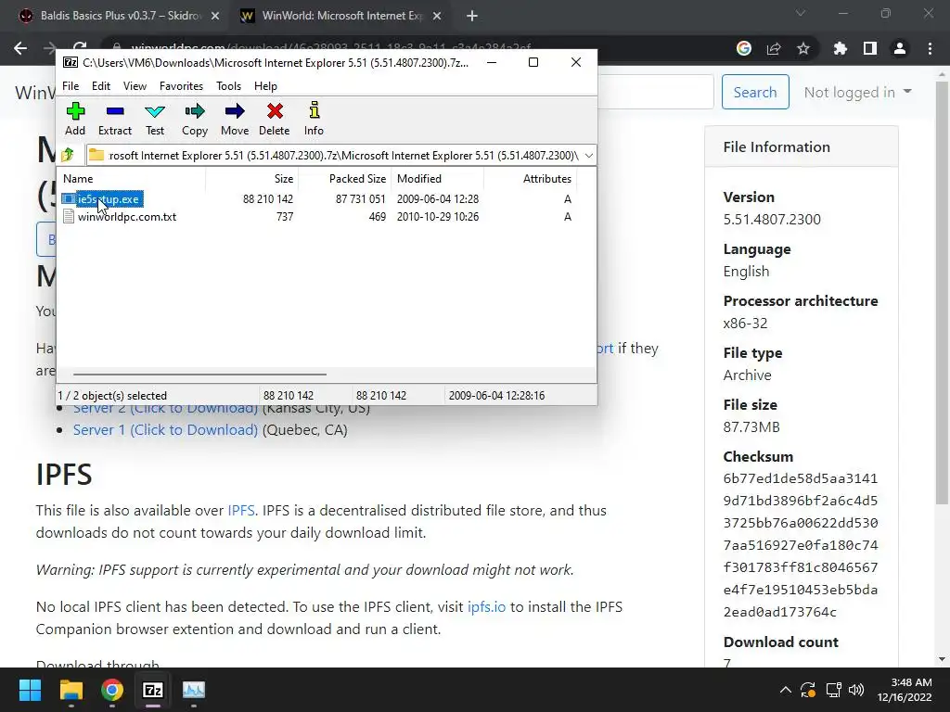Show hidden system tray icons
Viewport: 950px width, 712px height.
coord(785,690)
